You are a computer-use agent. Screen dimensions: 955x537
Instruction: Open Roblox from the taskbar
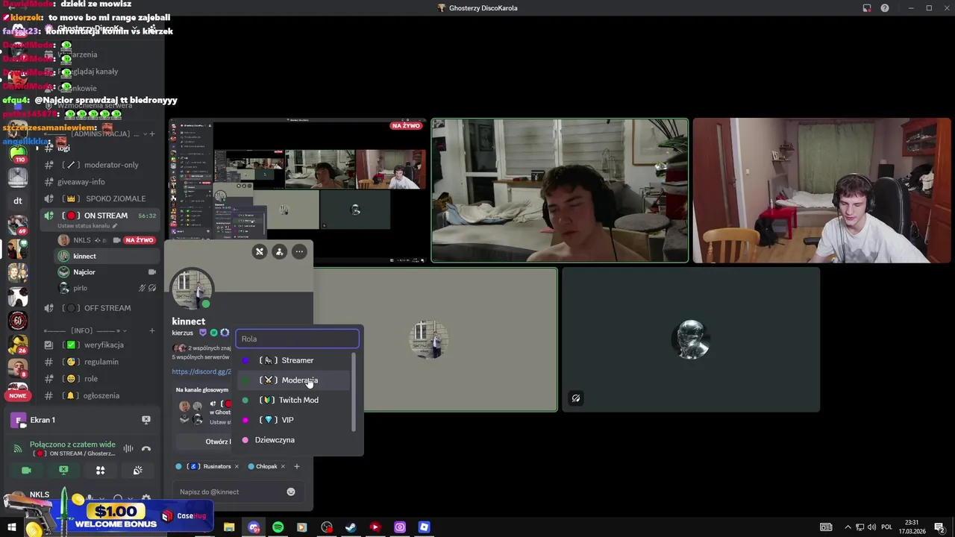424,527
